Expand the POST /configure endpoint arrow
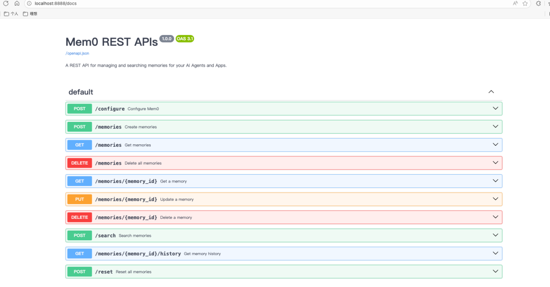Viewport: 550px width, 287px height. click(x=496, y=109)
